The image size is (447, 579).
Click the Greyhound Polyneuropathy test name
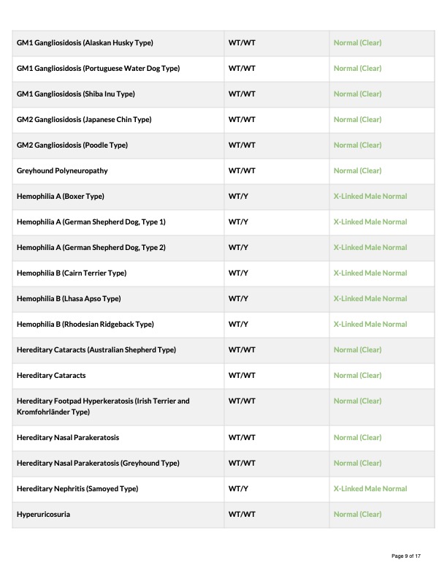click(x=62, y=171)
